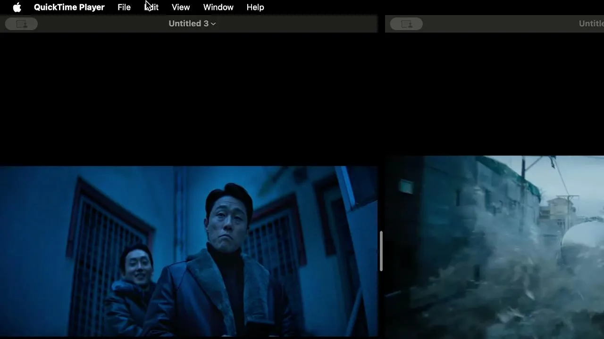Open the Edit menu
Screen dimensions: 604x339
[151, 8]
